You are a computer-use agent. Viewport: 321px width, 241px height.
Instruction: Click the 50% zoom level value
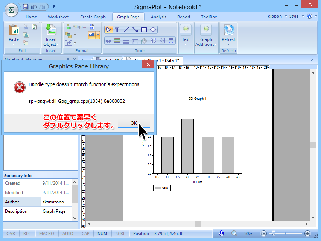(248, 233)
